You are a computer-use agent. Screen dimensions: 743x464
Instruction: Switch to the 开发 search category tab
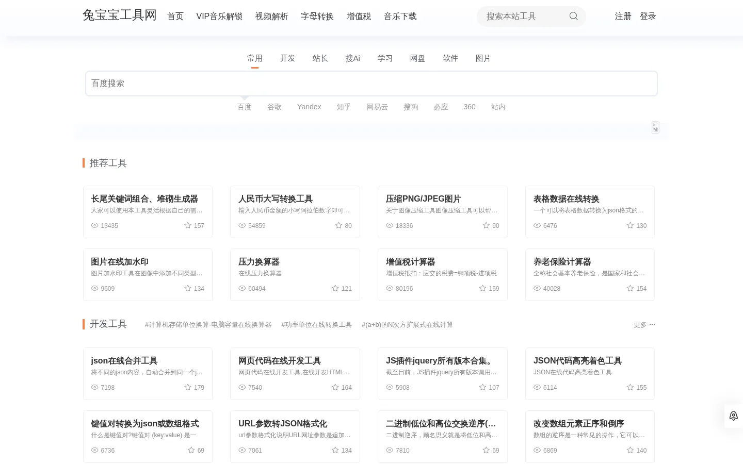(287, 58)
